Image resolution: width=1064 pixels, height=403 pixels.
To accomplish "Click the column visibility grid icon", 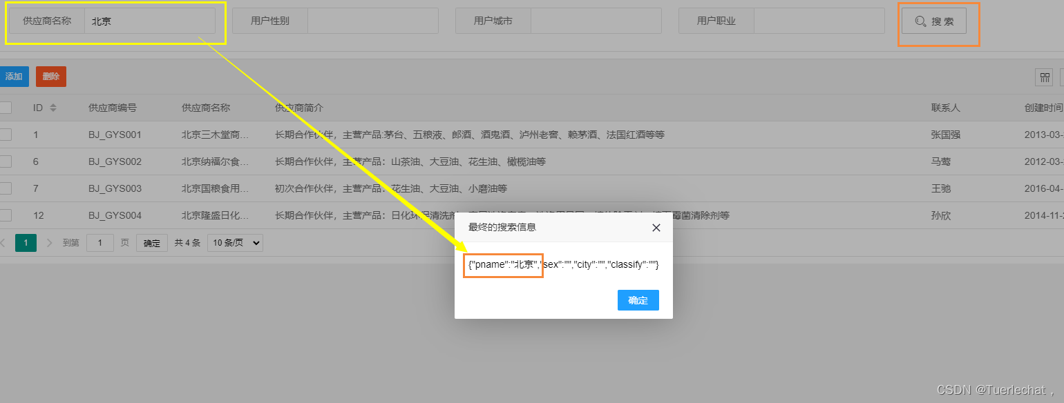I will 1043,77.
